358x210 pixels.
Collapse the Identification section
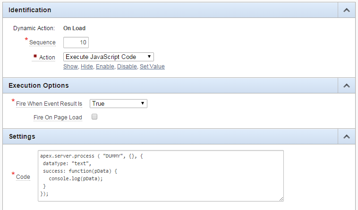click(346, 10)
